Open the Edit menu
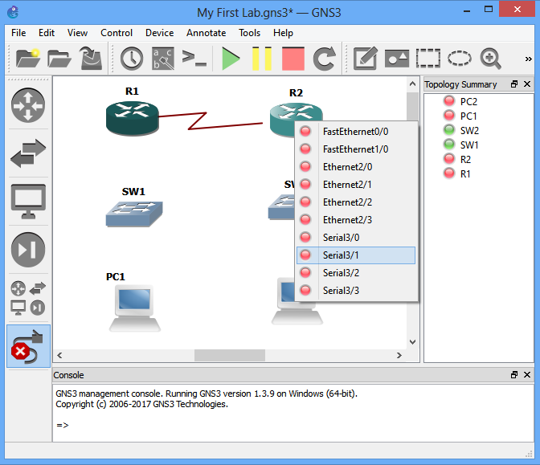540x465 pixels. point(47,33)
